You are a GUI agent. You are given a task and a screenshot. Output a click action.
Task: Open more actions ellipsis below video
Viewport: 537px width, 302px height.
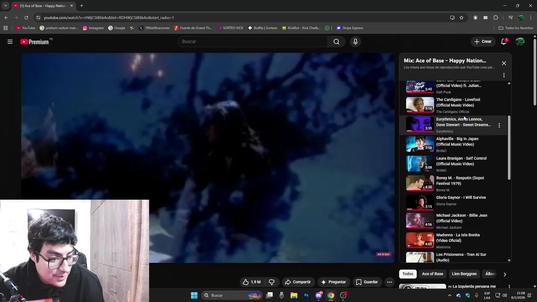[x=389, y=282]
